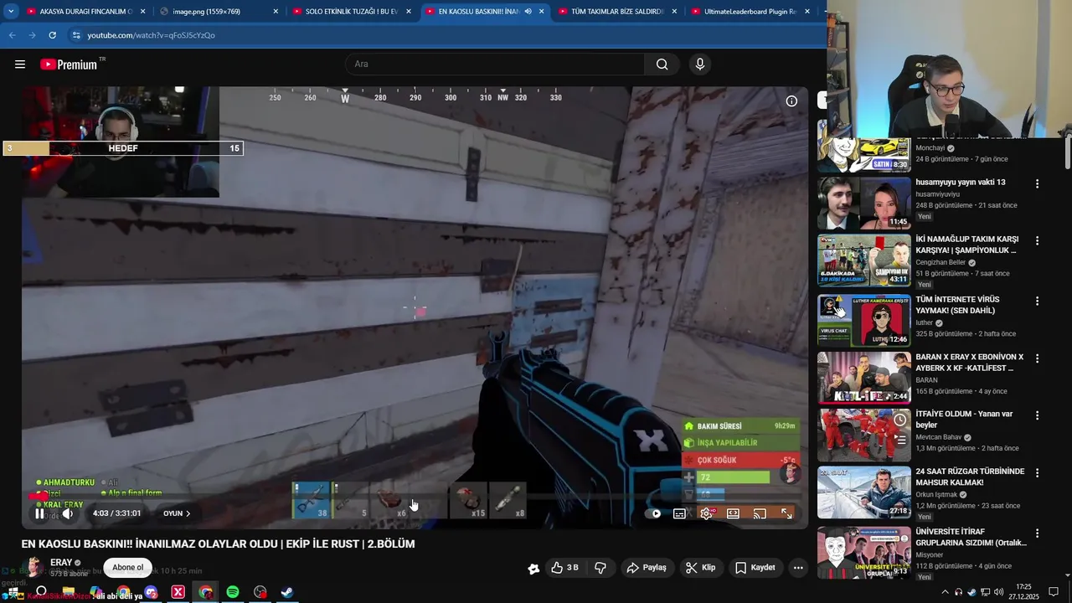Switch to image.png (1559×769) tab
The width and height of the screenshot is (1072, 603).
tap(219, 12)
